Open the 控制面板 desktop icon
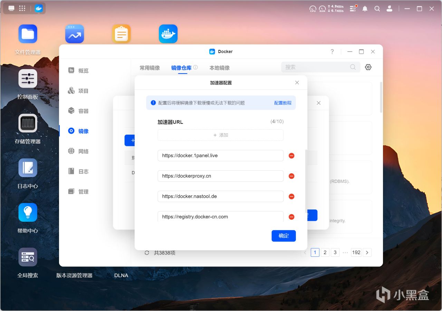Screen dimensions: 442x311 pyautogui.click(x=28, y=78)
